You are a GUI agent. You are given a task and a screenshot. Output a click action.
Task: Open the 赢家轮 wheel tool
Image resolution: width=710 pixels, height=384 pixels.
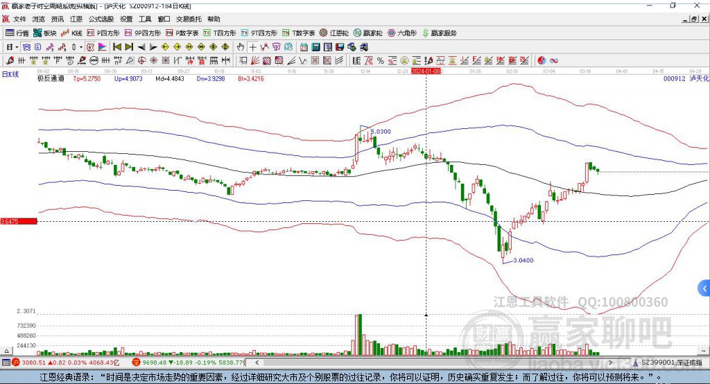point(368,33)
